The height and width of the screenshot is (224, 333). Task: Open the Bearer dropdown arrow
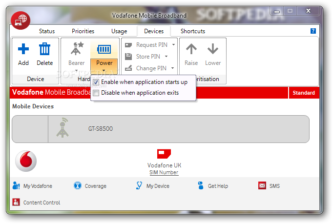tap(77, 70)
